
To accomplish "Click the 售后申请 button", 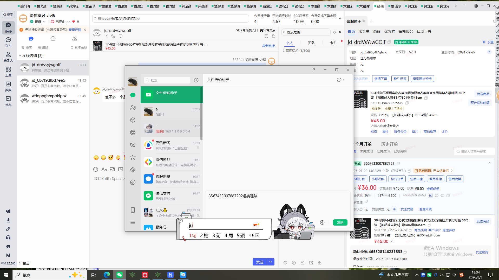I will (x=416, y=179).
